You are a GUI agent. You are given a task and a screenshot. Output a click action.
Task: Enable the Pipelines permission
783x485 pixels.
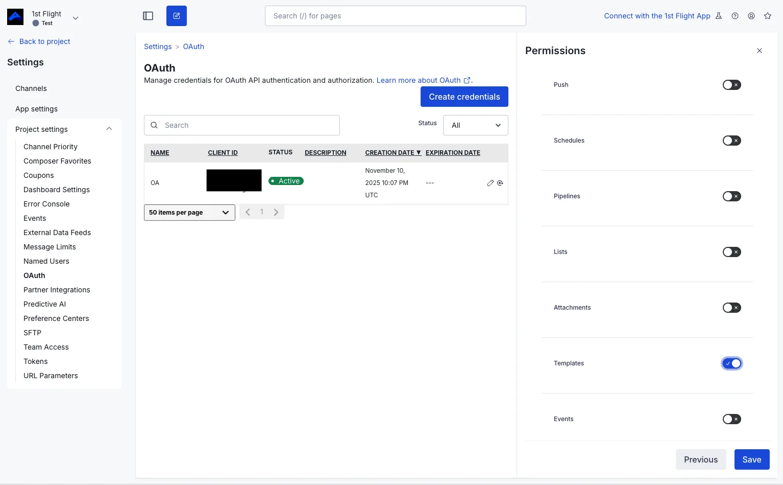click(x=731, y=196)
